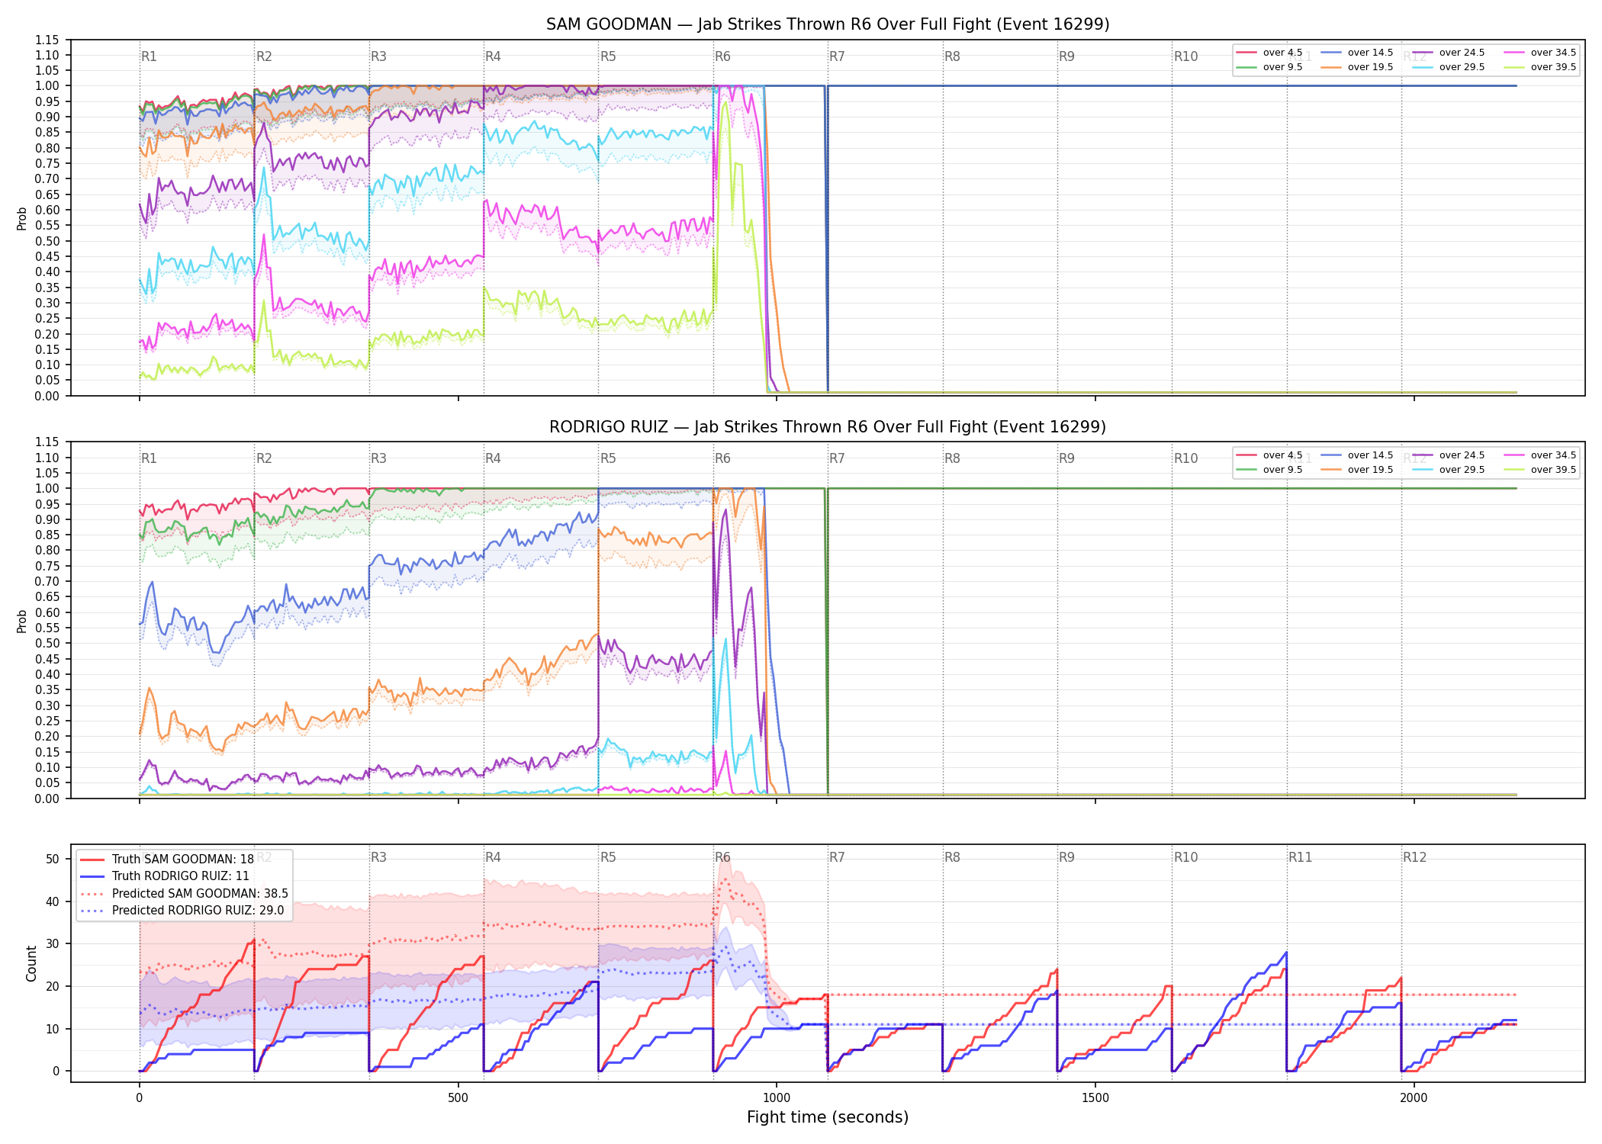This screenshot has height=1144, width=1602.
Task: Click the 'Prob' y-axis label of Sam Goodman chart
Action: click(x=22, y=218)
